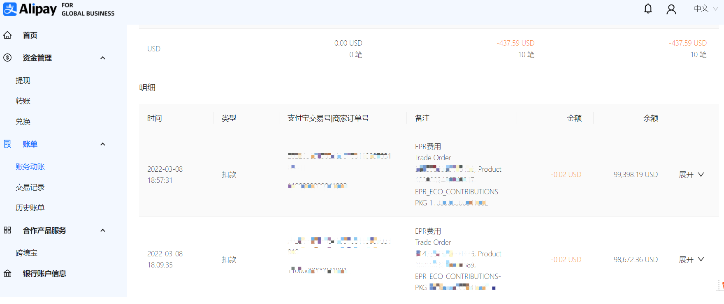Viewport: 724px width, 304px height.
Task: Expand 展开 for the 18:09:35 transaction
Action: click(x=692, y=260)
